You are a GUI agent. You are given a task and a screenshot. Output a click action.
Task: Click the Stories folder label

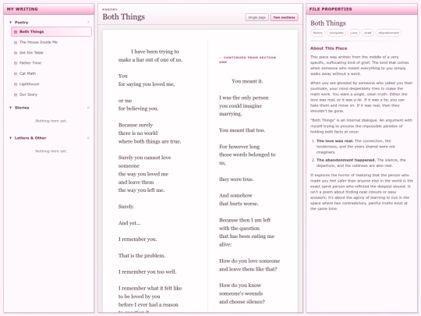click(22, 108)
